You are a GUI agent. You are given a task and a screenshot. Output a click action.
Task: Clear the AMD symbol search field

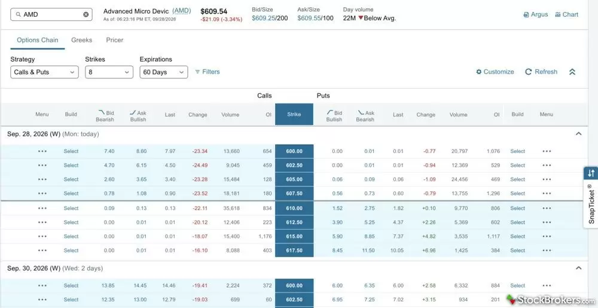tap(86, 14)
